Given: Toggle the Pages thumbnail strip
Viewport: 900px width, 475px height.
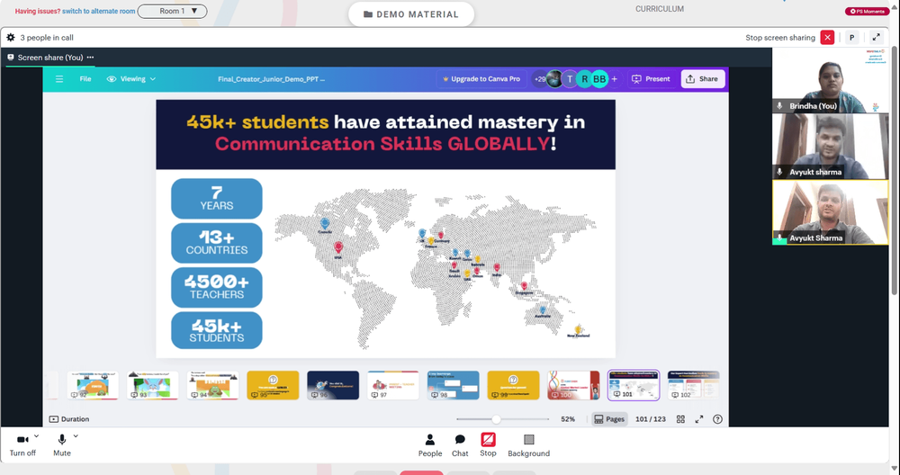Looking at the screenshot, I should coord(609,419).
